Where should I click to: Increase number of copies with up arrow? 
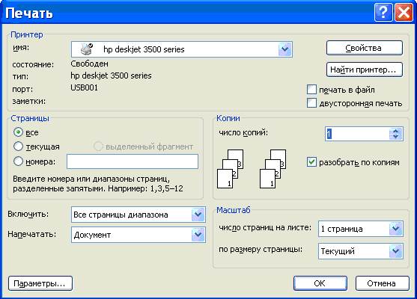[x=396, y=131]
